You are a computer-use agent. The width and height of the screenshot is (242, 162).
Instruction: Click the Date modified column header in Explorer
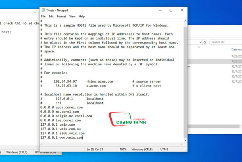point(236,50)
